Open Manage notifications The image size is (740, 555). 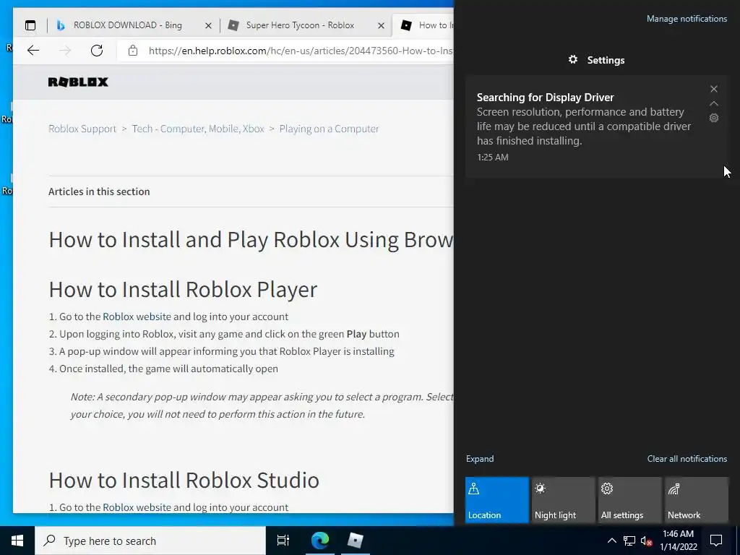coord(687,19)
